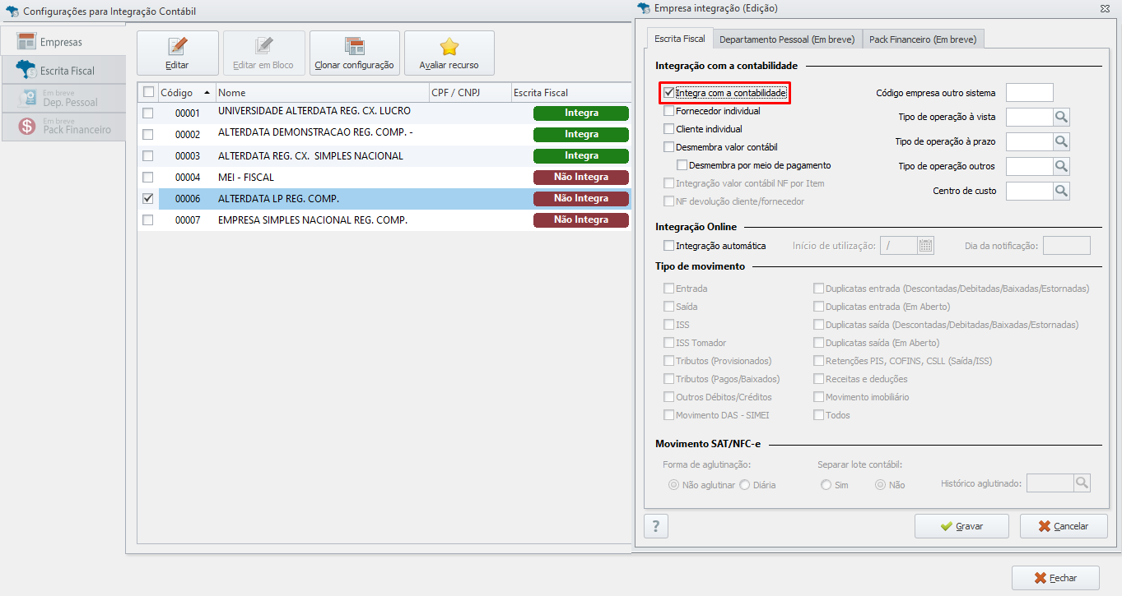Tick the checkbox for company 00004 MEI - FISCAL

(148, 177)
